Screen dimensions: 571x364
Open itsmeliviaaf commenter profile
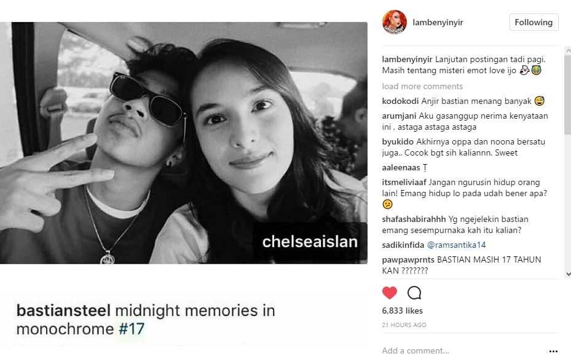coord(404,182)
